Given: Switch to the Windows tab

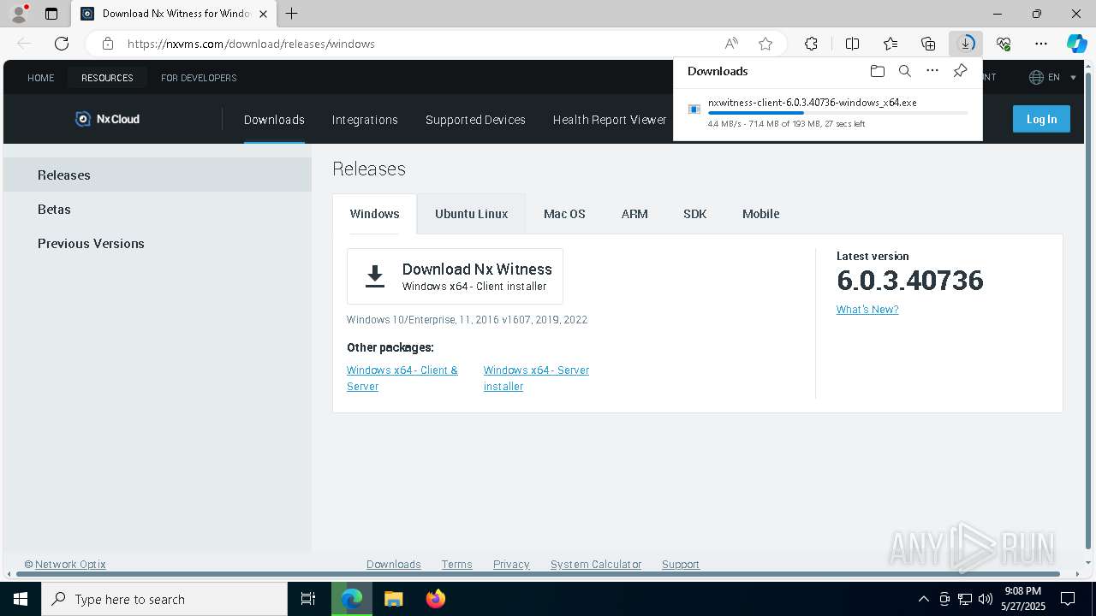Looking at the screenshot, I should (374, 214).
